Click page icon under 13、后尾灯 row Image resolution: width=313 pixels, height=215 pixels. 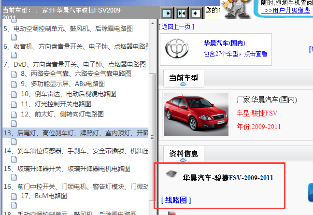14,142
